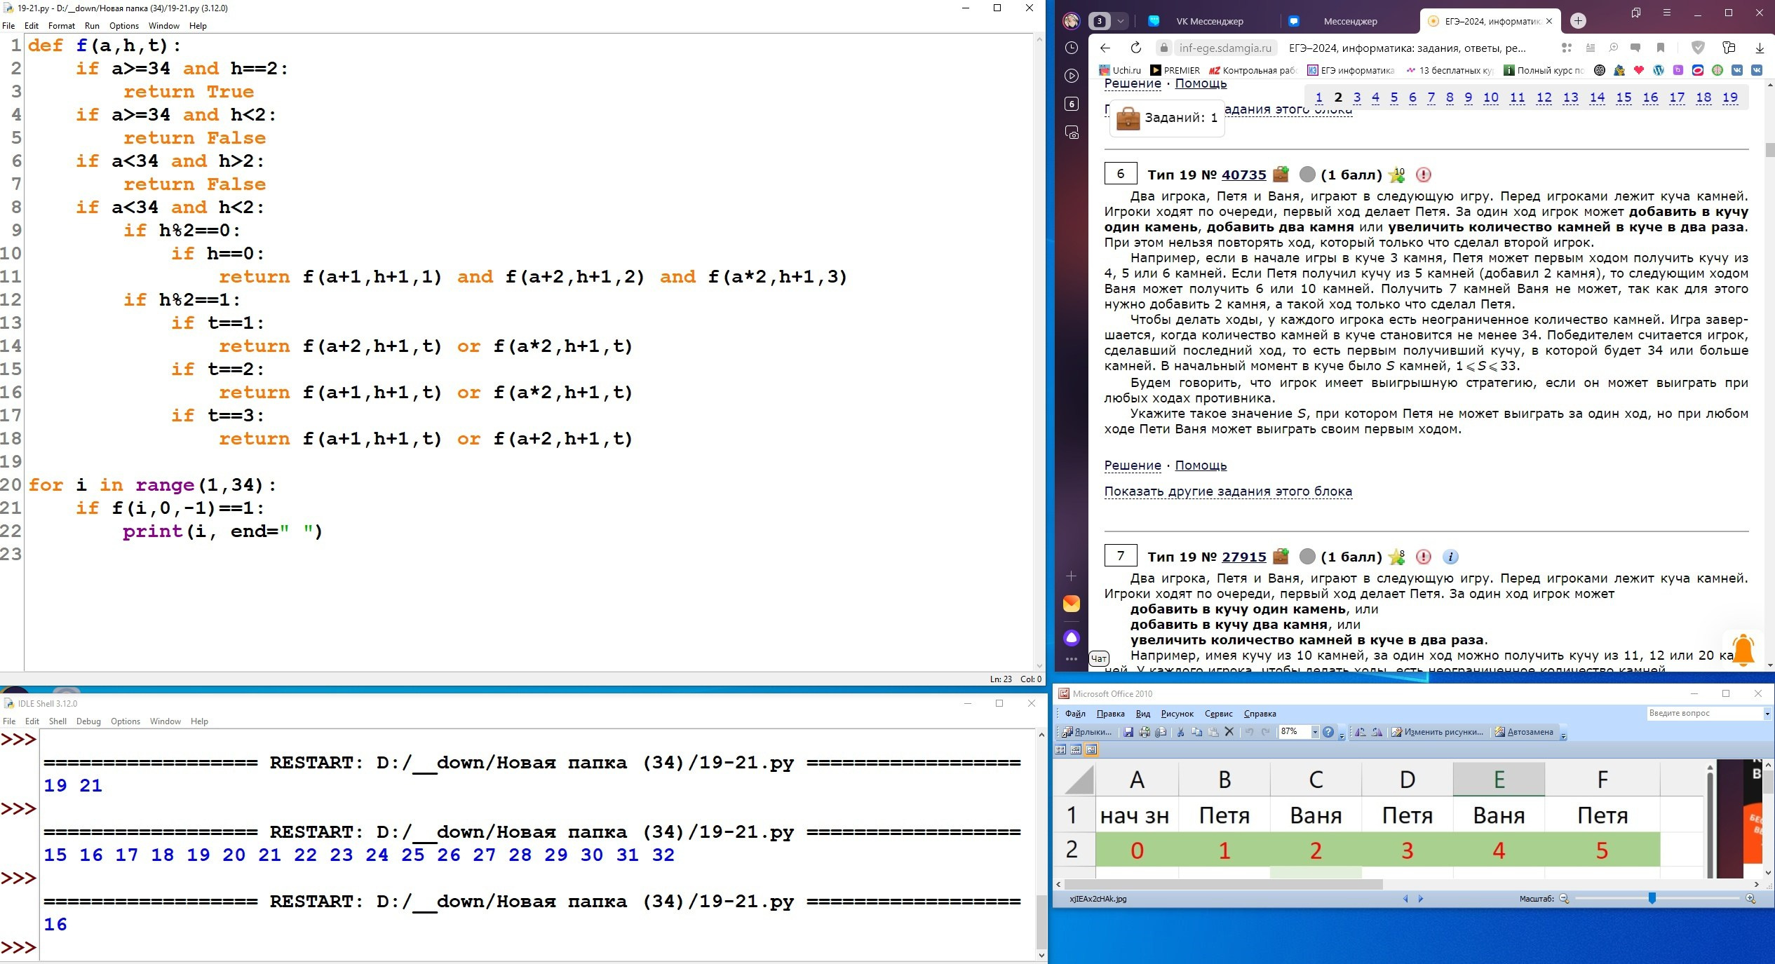Open the Run menu in IDLE editor

click(92, 26)
